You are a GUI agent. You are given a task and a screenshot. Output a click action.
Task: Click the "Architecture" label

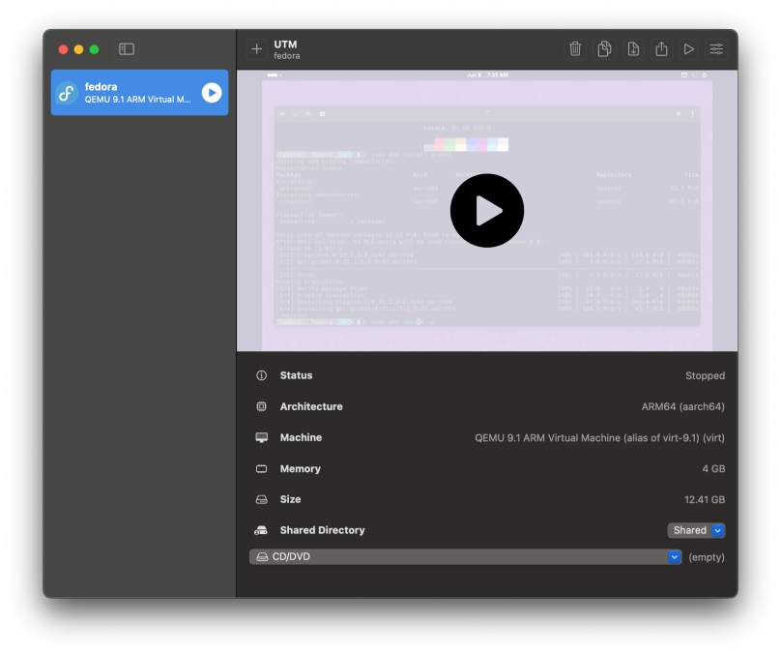pyautogui.click(x=311, y=406)
